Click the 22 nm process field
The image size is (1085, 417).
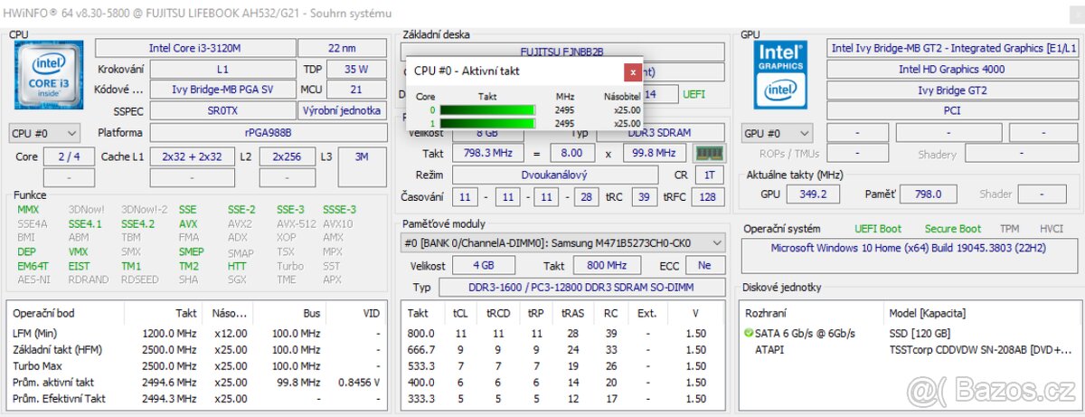[343, 47]
